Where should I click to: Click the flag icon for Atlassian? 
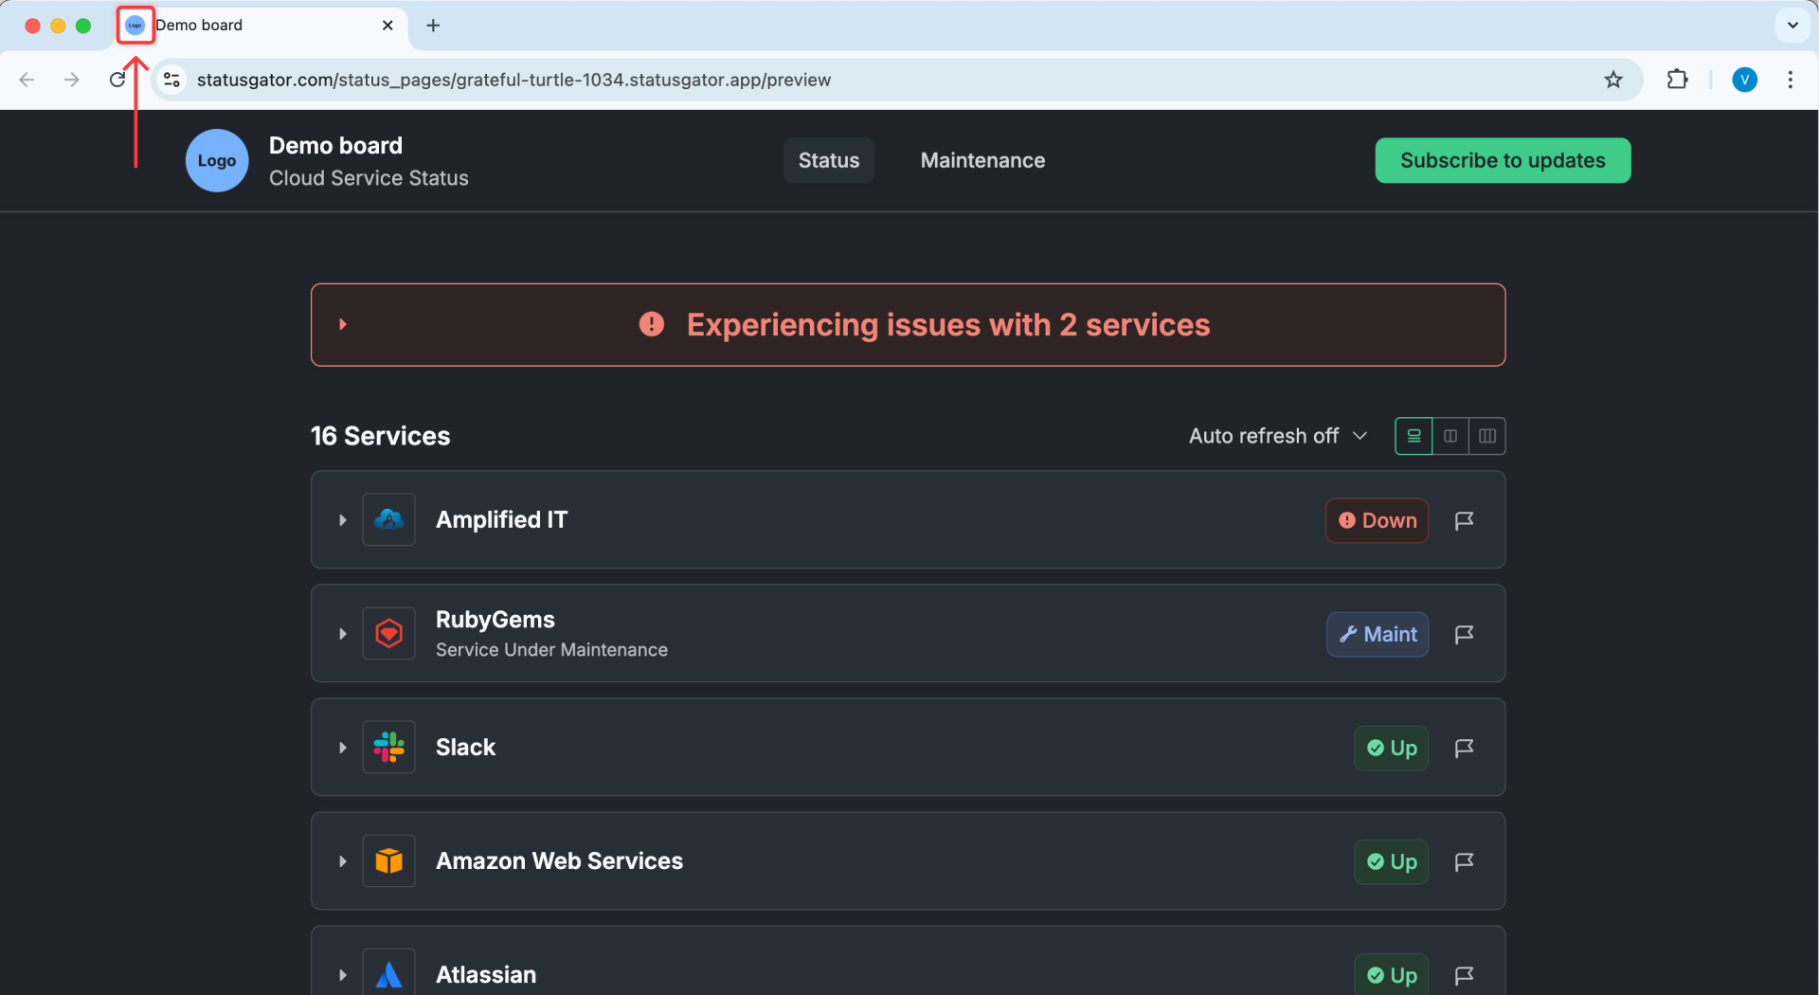1464,975
